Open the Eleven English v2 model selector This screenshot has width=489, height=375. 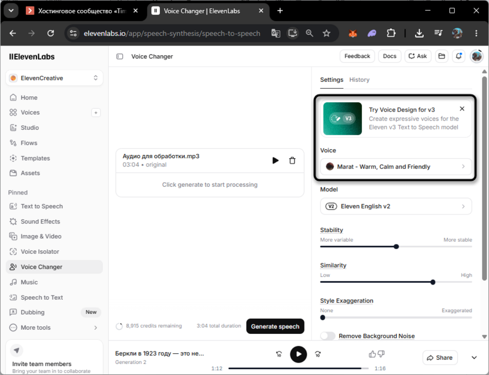pyautogui.click(x=396, y=206)
